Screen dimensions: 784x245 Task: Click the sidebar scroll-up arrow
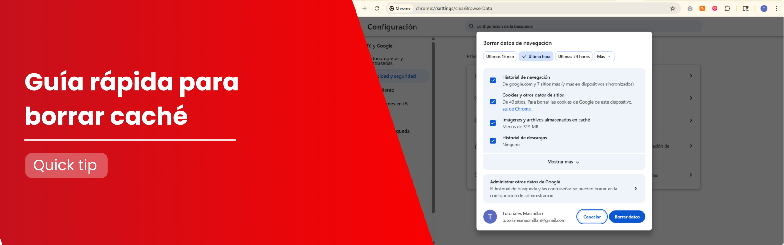(433, 39)
